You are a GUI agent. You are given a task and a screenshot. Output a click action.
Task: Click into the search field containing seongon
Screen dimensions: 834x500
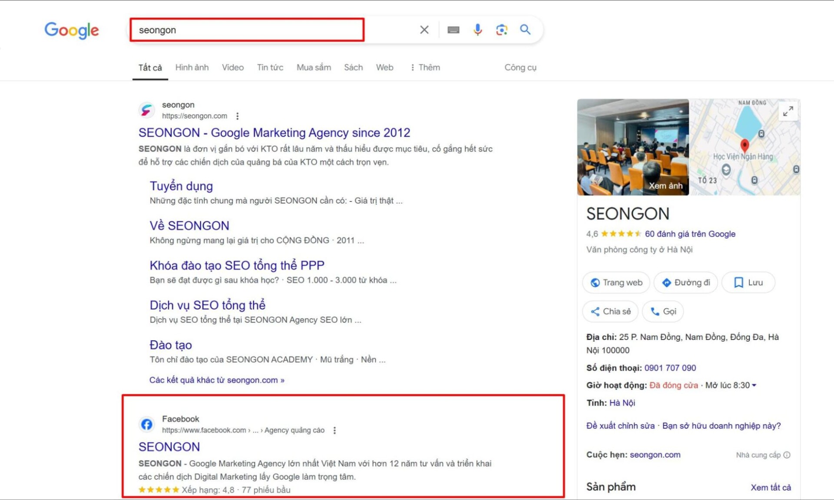tap(247, 30)
